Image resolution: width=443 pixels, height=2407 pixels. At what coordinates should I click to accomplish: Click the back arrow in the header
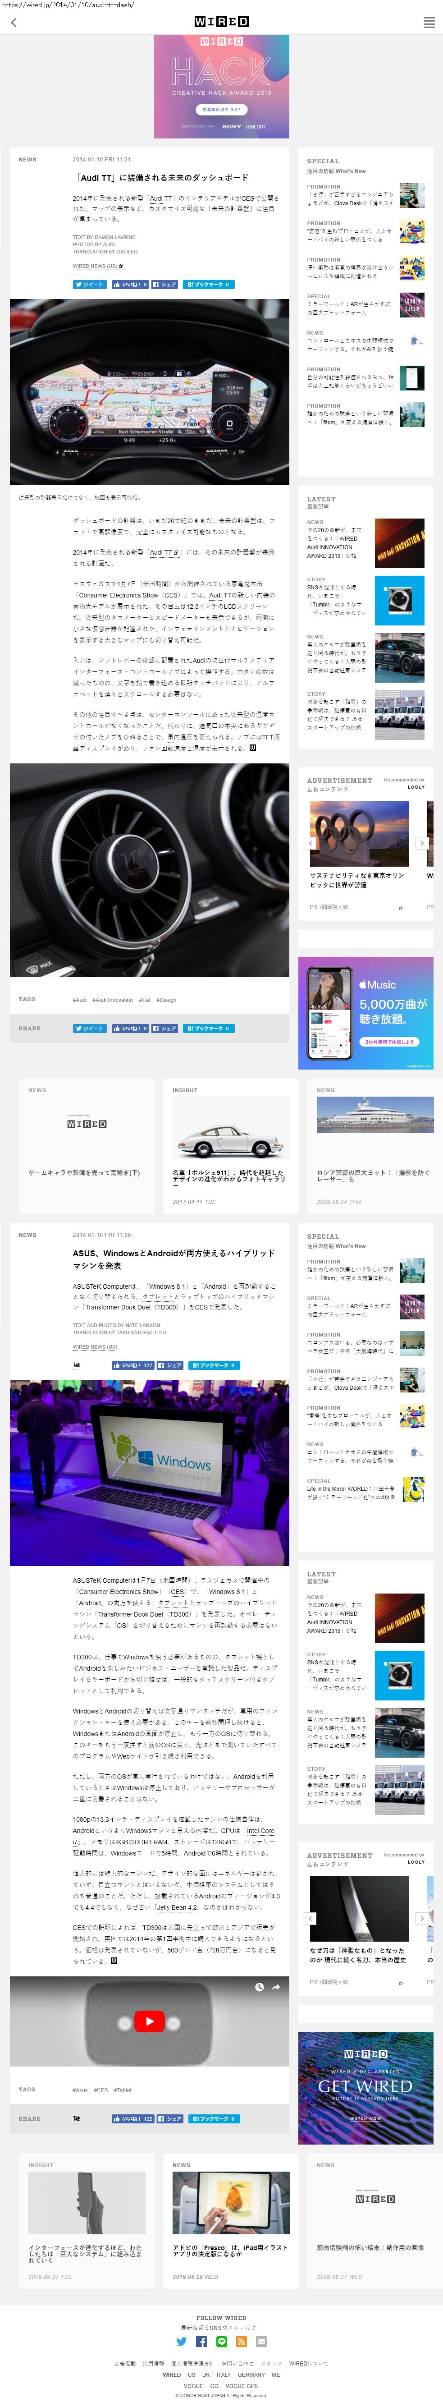point(13,23)
